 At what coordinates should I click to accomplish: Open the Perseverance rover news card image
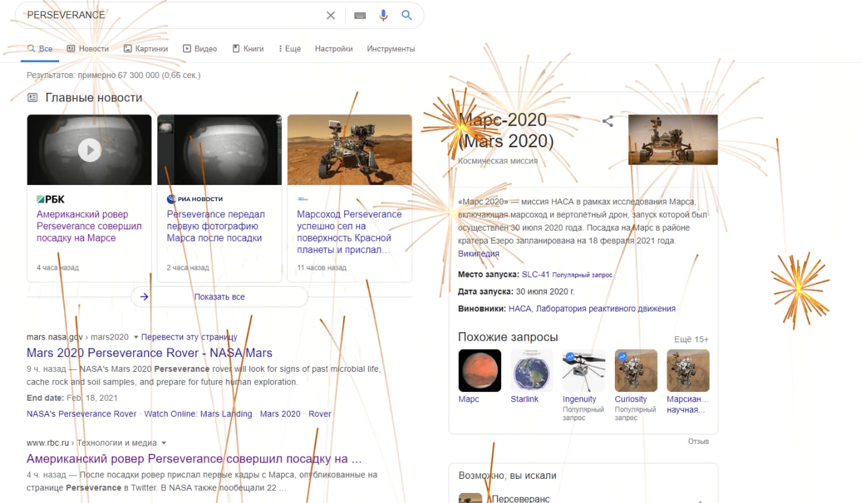pos(350,149)
